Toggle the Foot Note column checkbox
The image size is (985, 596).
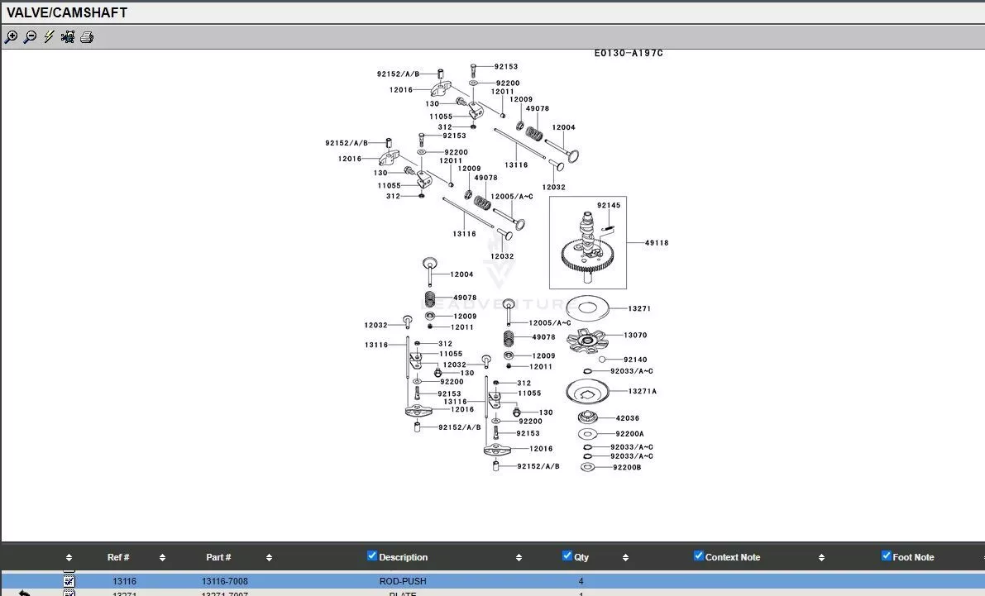(887, 556)
